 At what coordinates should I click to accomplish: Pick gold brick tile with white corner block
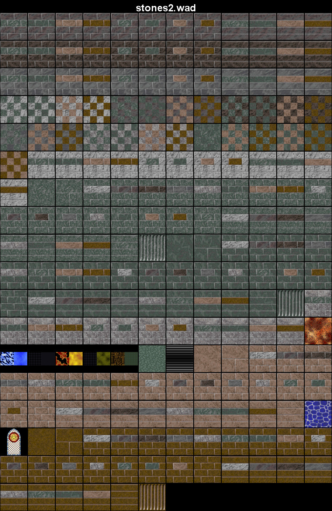pyautogui.click(x=318, y=442)
